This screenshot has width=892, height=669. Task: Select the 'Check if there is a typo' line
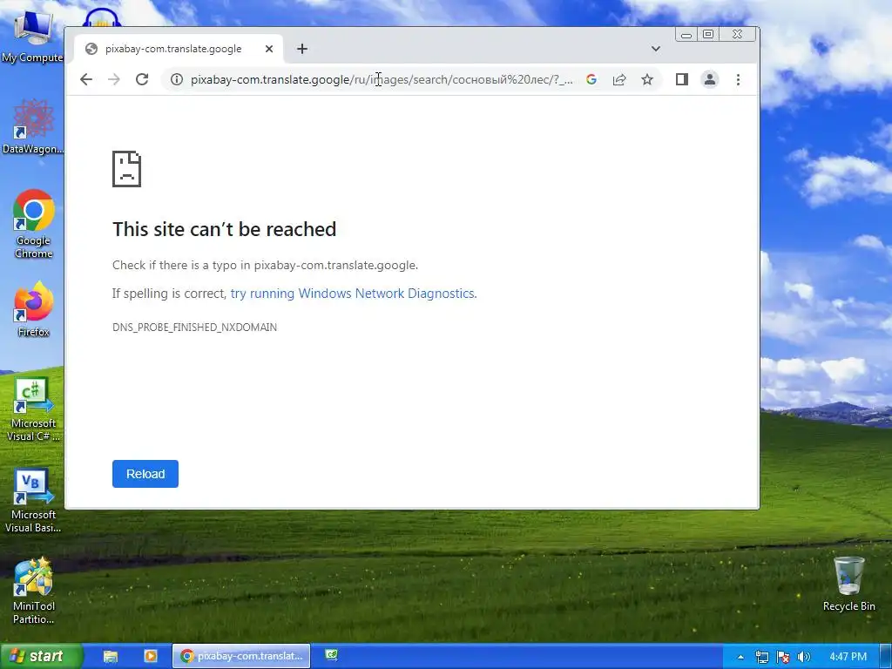click(x=265, y=265)
